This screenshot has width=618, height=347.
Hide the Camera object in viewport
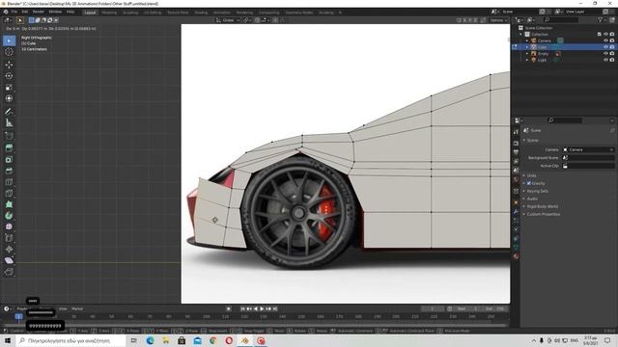click(x=605, y=40)
